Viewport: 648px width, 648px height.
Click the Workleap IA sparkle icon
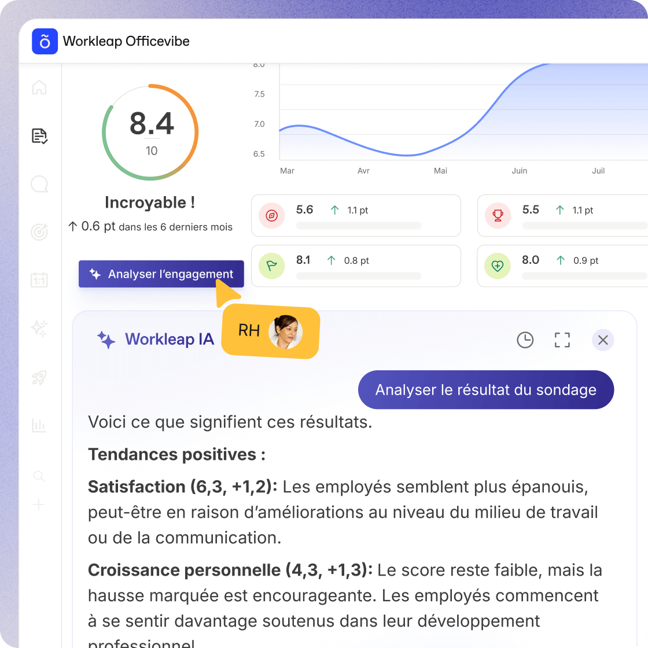[106, 340]
